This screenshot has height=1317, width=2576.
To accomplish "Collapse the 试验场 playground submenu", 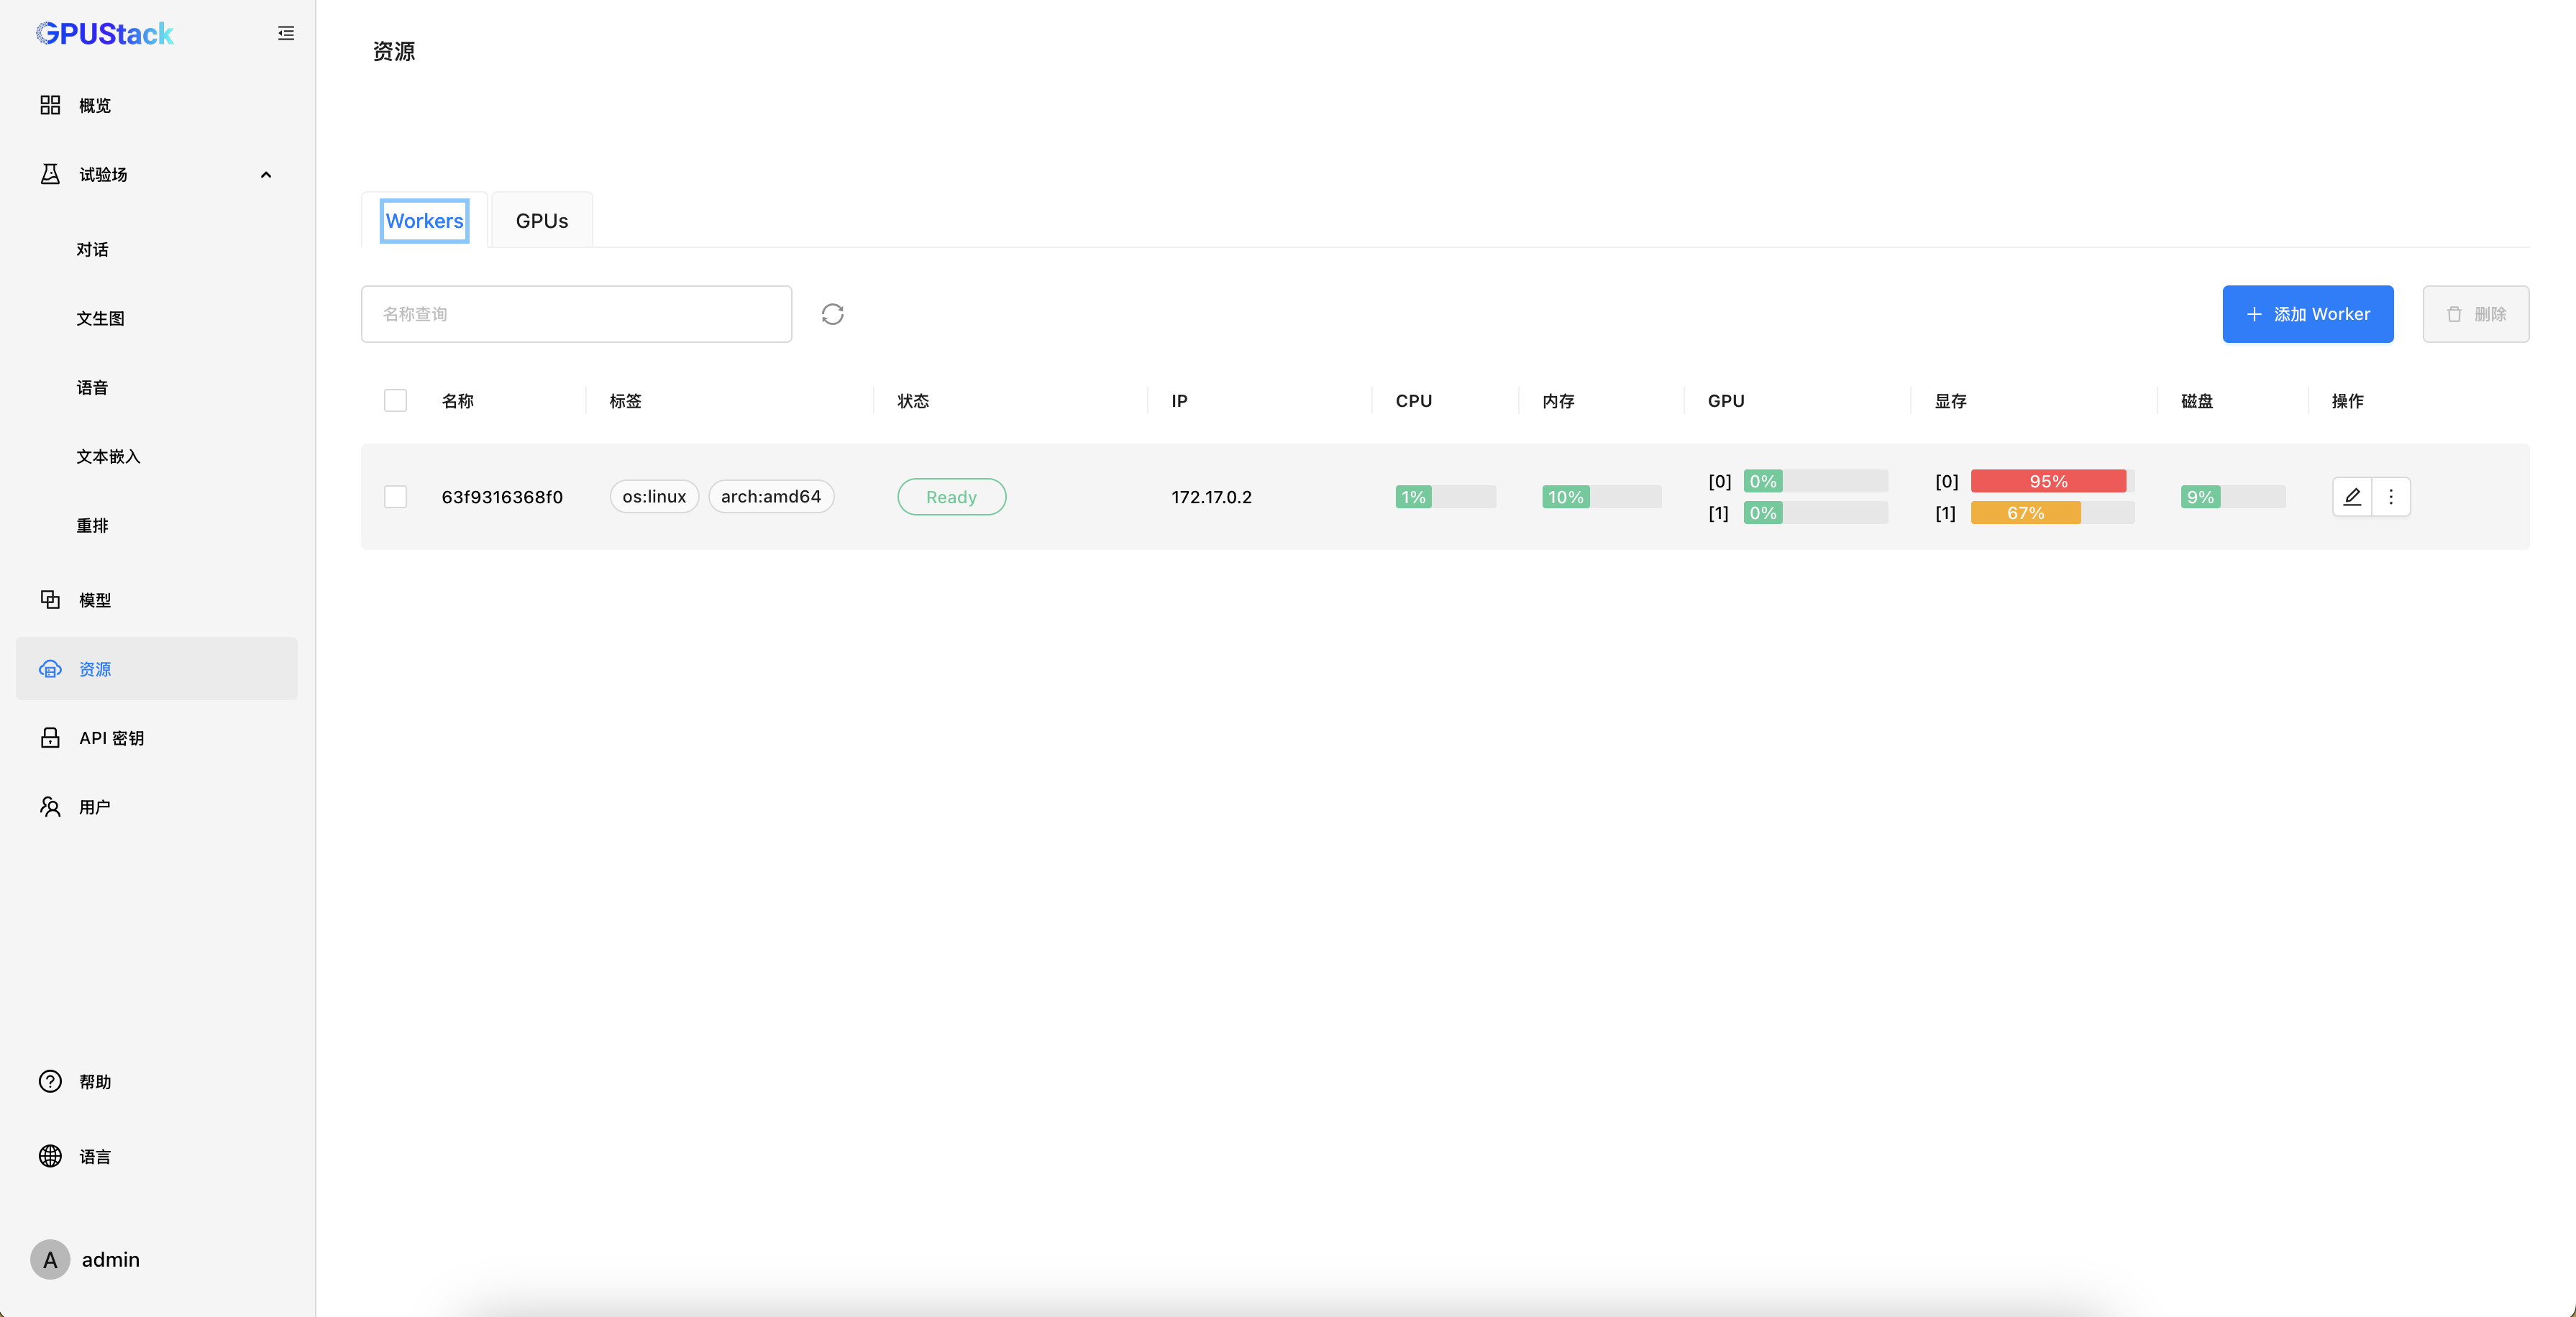I will [x=265, y=175].
